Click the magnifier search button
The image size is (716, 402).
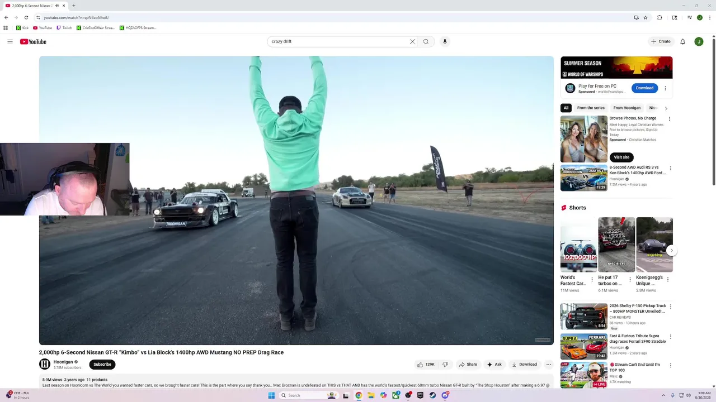[x=426, y=41]
